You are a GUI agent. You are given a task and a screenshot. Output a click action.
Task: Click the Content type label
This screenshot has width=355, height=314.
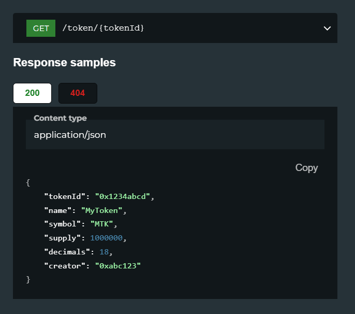[x=60, y=118]
